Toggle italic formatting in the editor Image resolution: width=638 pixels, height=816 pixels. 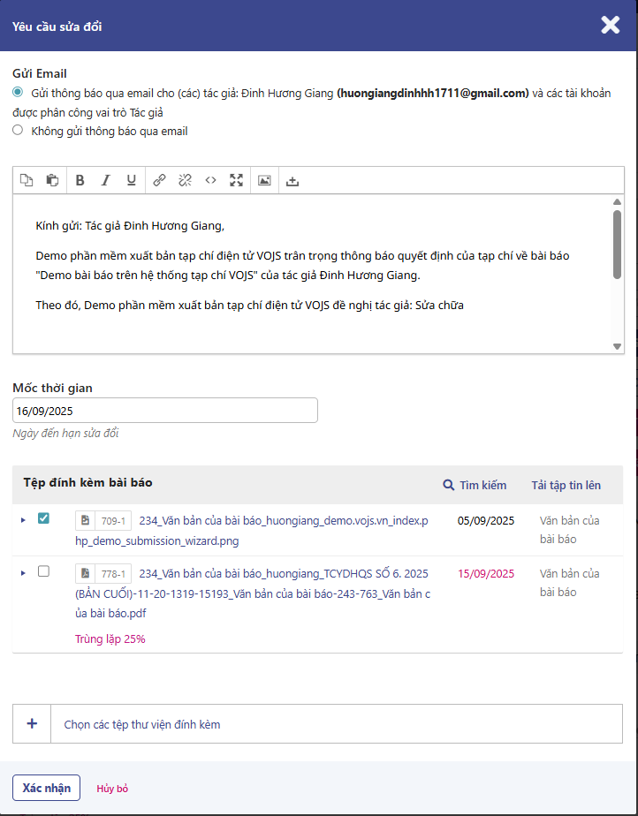pos(105,180)
